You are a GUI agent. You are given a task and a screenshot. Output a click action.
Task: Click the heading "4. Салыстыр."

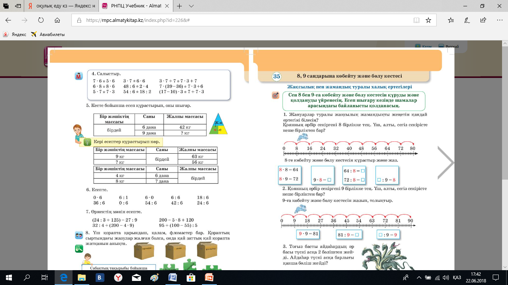click(107, 74)
